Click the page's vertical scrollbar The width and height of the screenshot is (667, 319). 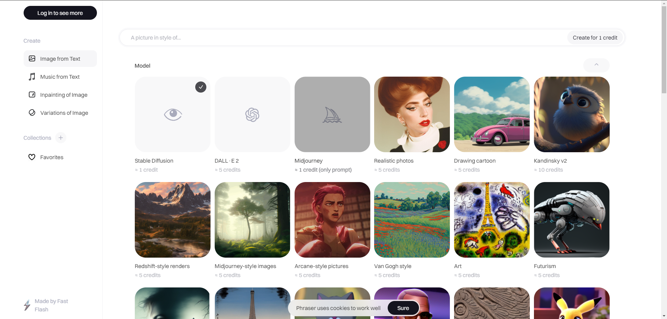[x=664, y=52]
